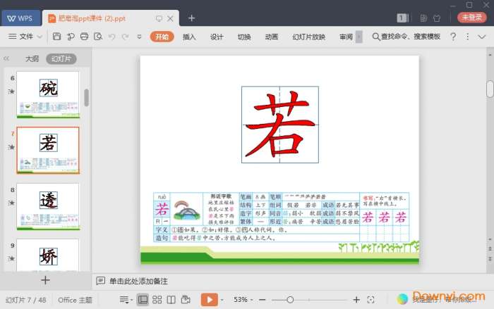The width and height of the screenshot is (494, 309).
Task: Open the 审阅 tab
Action: [x=346, y=37]
